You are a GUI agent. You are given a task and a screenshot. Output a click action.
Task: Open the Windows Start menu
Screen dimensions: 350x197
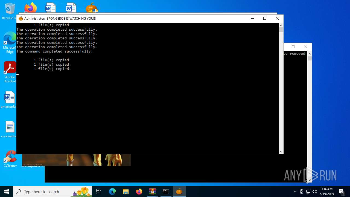[x=7, y=192]
